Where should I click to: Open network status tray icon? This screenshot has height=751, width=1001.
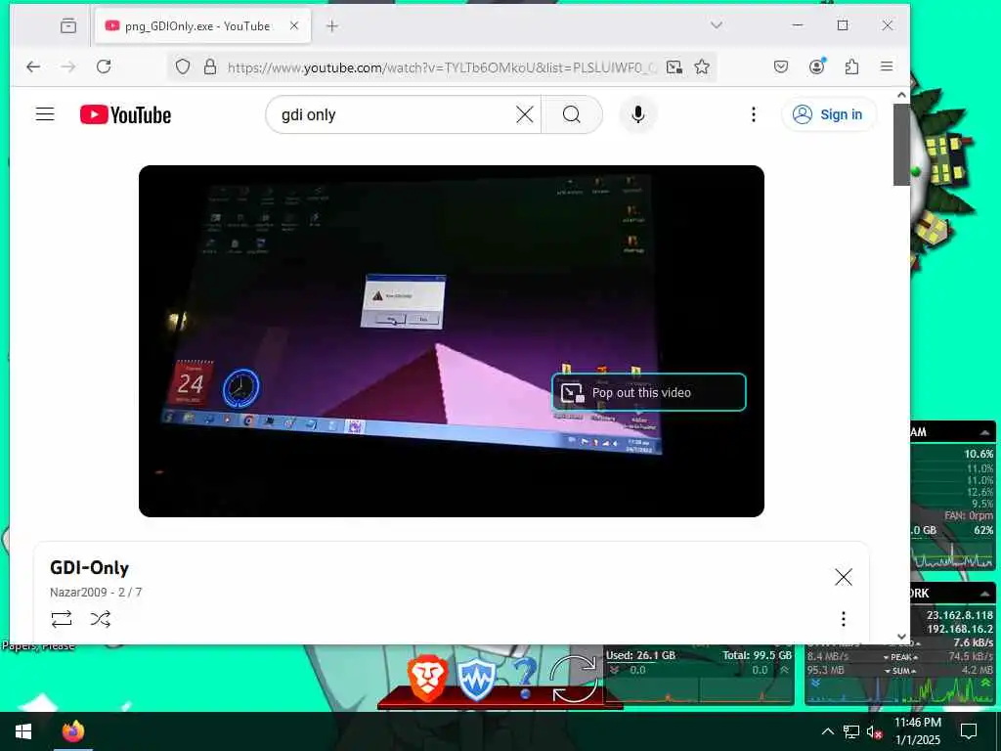(x=851, y=731)
